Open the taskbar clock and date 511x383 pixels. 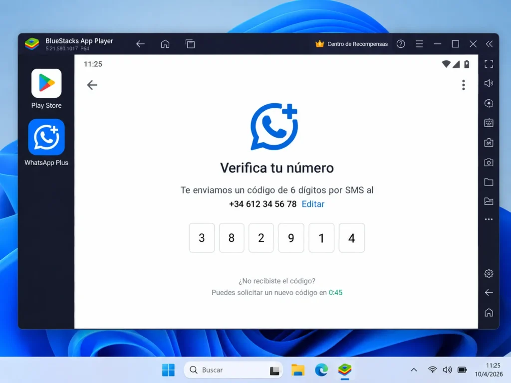pyautogui.click(x=489, y=370)
